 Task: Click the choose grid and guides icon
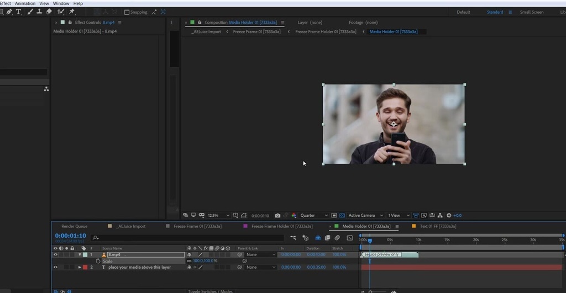click(235, 216)
